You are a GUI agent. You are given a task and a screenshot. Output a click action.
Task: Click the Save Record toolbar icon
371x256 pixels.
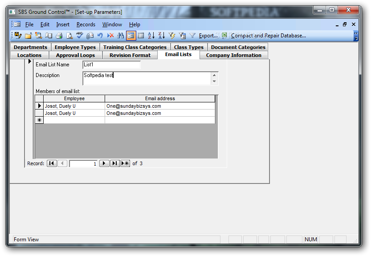[18, 36]
